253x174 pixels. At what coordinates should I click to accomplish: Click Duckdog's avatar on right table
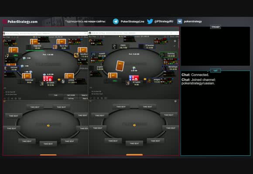[162, 55]
